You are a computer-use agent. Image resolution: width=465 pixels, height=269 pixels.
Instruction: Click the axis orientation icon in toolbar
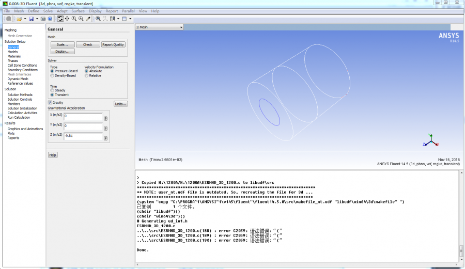[x=105, y=19]
